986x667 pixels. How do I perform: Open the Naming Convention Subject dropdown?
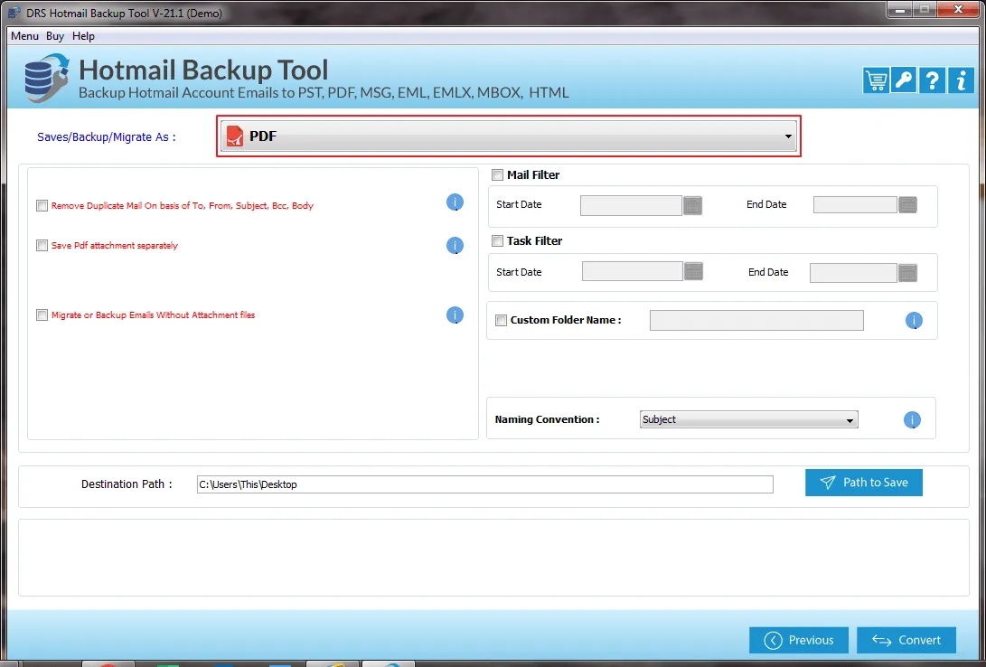[x=749, y=419]
